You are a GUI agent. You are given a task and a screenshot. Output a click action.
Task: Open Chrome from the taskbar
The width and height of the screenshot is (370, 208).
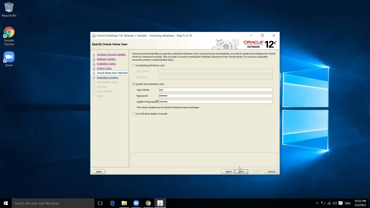tap(148, 203)
